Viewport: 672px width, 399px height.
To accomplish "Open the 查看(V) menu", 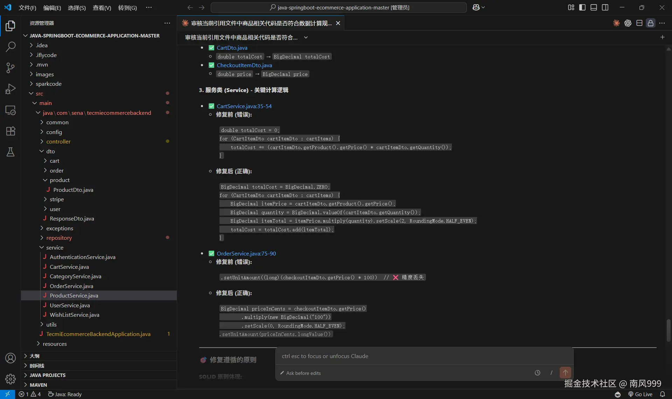I will tap(101, 8).
